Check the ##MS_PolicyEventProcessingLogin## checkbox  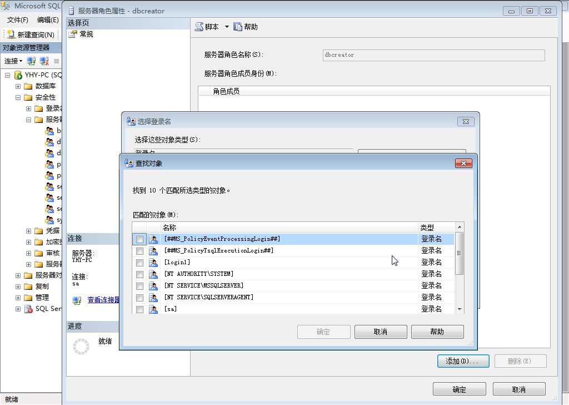(x=139, y=239)
